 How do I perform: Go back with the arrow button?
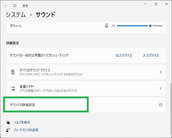tap(6, 6)
